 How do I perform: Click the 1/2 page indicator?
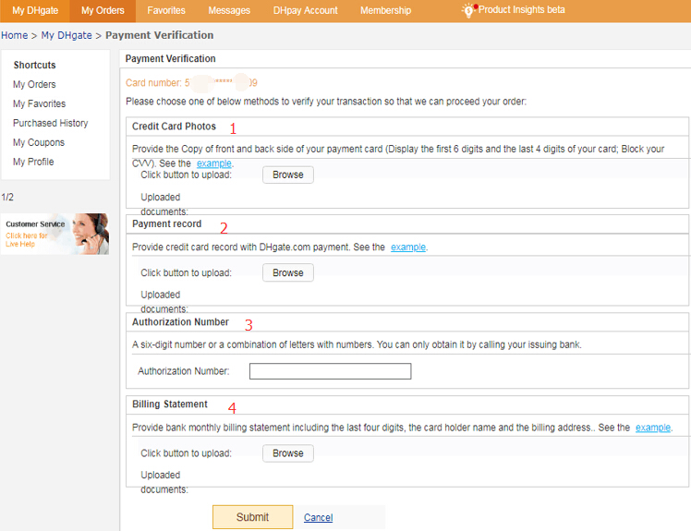coord(7,197)
